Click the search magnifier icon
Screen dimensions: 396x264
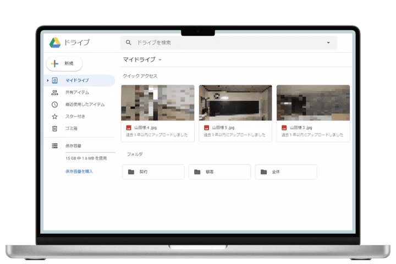pyautogui.click(x=129, y=42)
